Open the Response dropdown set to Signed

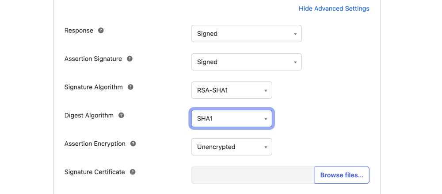click(246, 34)
